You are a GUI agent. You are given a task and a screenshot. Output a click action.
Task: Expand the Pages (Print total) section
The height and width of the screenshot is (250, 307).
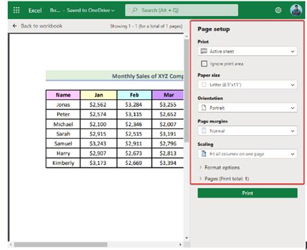coord(224,179)
